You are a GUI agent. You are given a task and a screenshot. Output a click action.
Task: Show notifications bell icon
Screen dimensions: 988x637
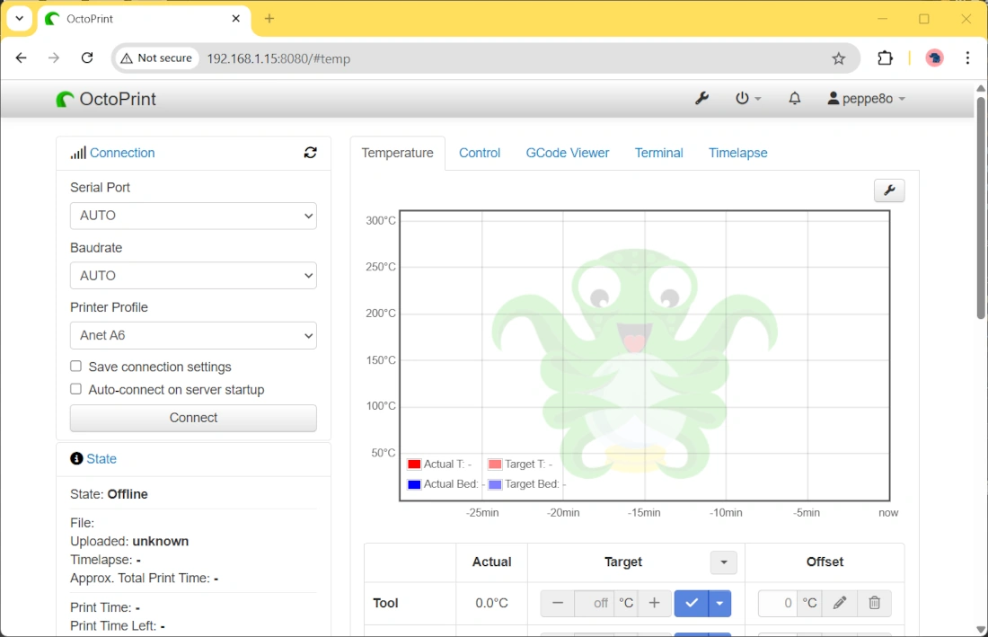(795, 98)
